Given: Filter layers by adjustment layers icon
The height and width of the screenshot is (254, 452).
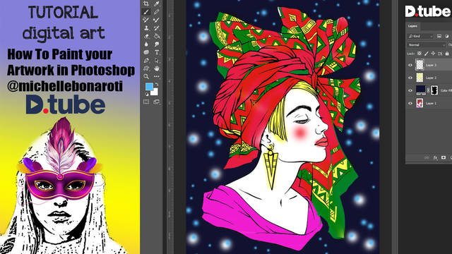Looking at the screenshot, I should (446, 36).
